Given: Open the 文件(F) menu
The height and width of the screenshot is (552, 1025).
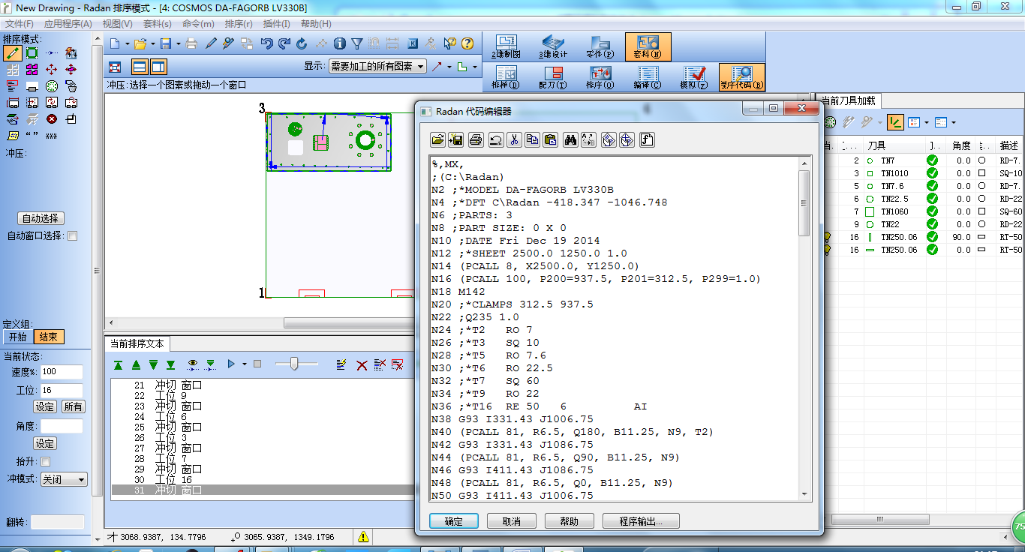Looking at the screenshot, I should [20, 24].
